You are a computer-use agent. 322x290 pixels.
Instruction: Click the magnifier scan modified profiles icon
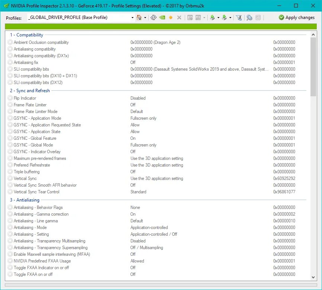click(249, 18)
